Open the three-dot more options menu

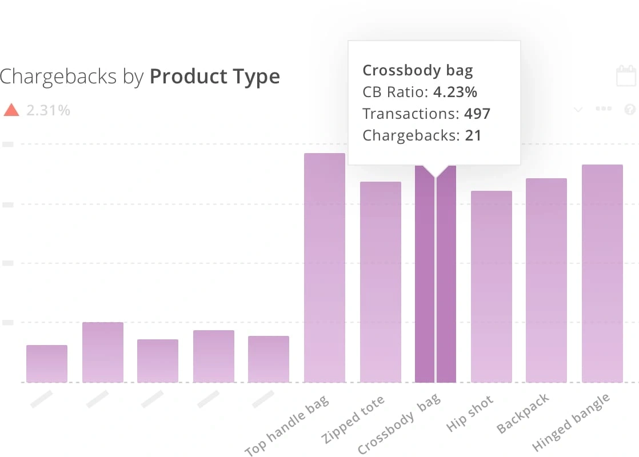(604, 109)
